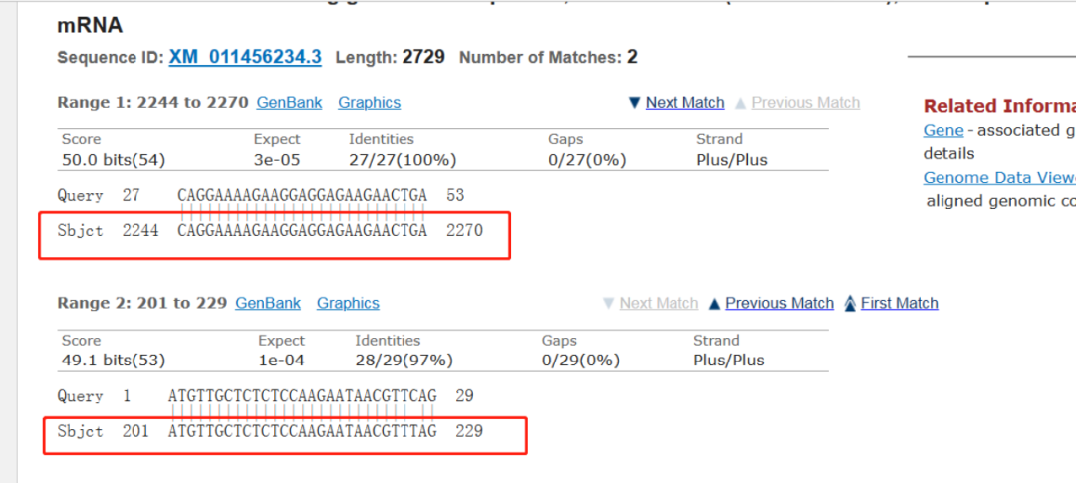
Task: Open the GenBank link for Range 2
Action: [268, 304]
